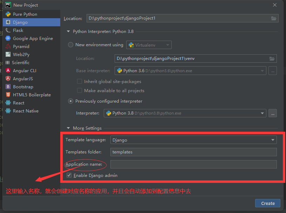
Task: Toggle Inherit global site-packages checkbox
Action: pyautogui.click(x=80, y=81)
